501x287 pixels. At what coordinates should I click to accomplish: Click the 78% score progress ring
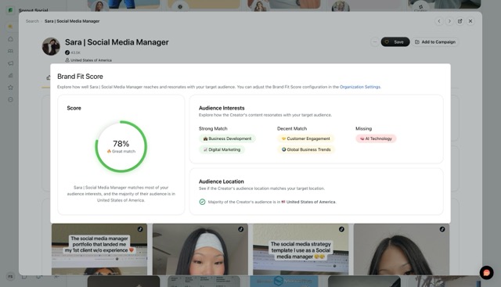click(x=121, y=146)
